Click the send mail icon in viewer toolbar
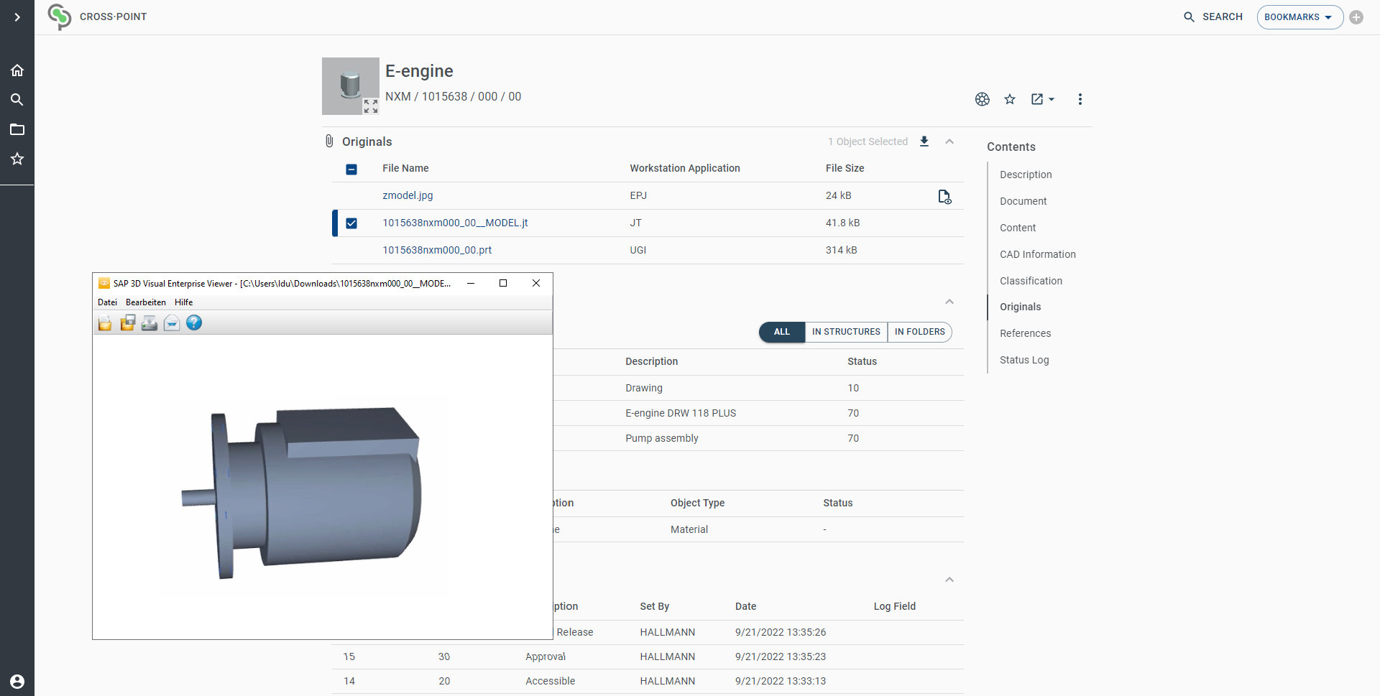Image resolution: width=1380 pixels, height=696 pixels. [172, 323]
